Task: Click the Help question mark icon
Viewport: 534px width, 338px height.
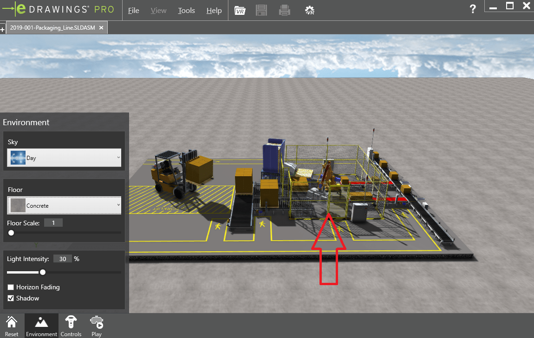Action: pyautogui.click(x=473, y=8)
